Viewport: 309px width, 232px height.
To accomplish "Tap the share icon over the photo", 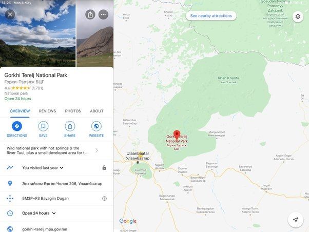I will (90, 14).
